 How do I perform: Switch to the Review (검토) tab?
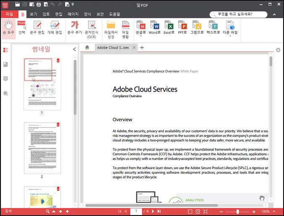tap(46, 14)
